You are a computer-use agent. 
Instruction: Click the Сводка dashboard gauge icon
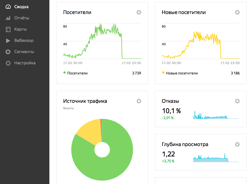(8, 7)
